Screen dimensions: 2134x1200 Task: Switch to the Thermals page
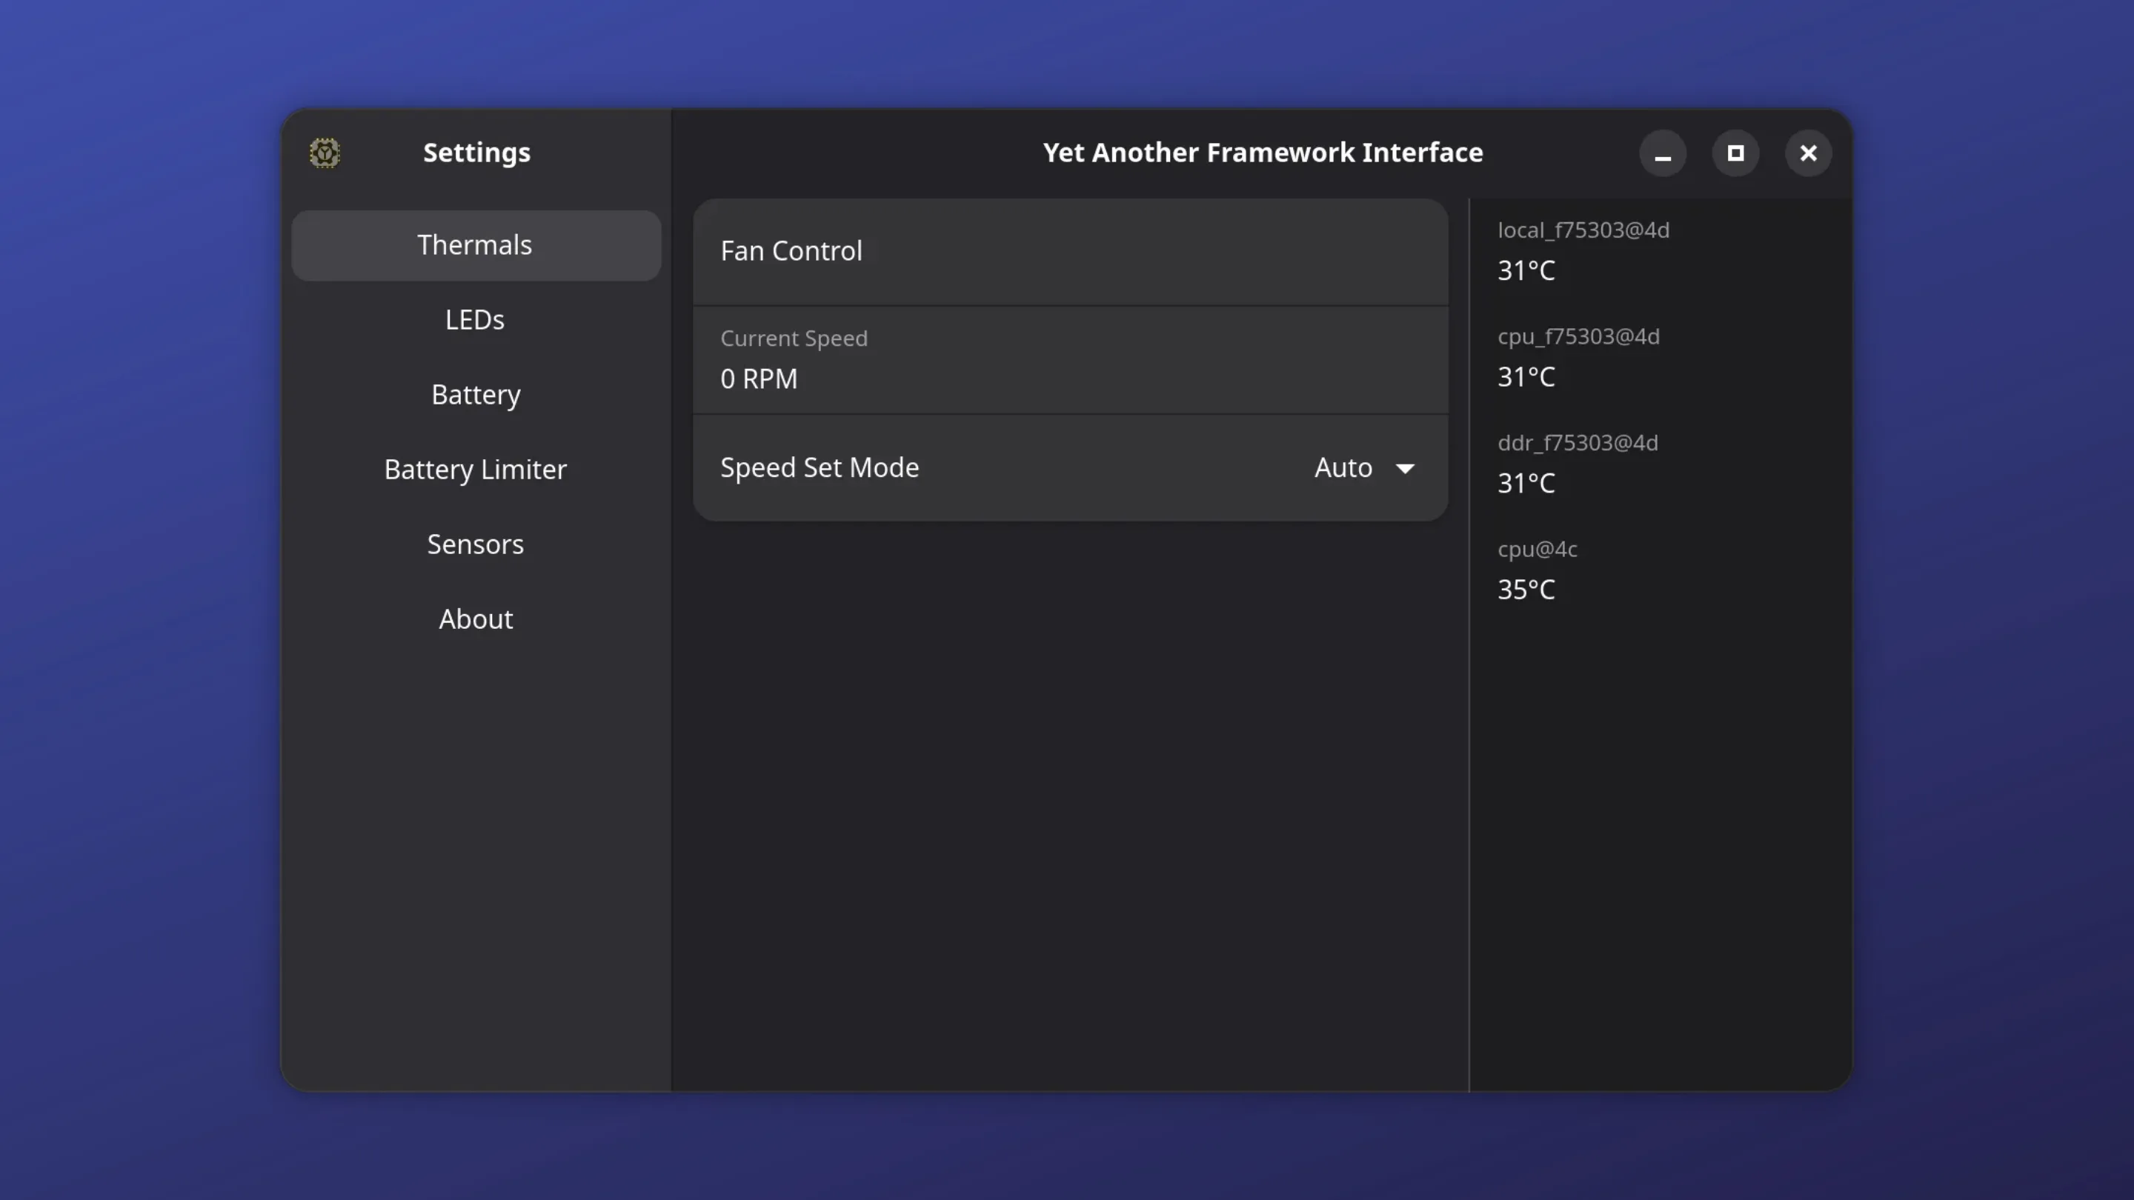(x=476, y=245)
